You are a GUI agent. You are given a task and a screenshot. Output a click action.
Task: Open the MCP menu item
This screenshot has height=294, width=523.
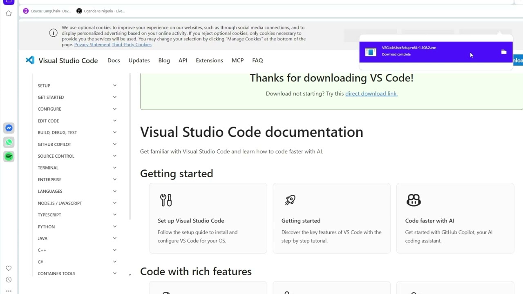pos(237,60)
